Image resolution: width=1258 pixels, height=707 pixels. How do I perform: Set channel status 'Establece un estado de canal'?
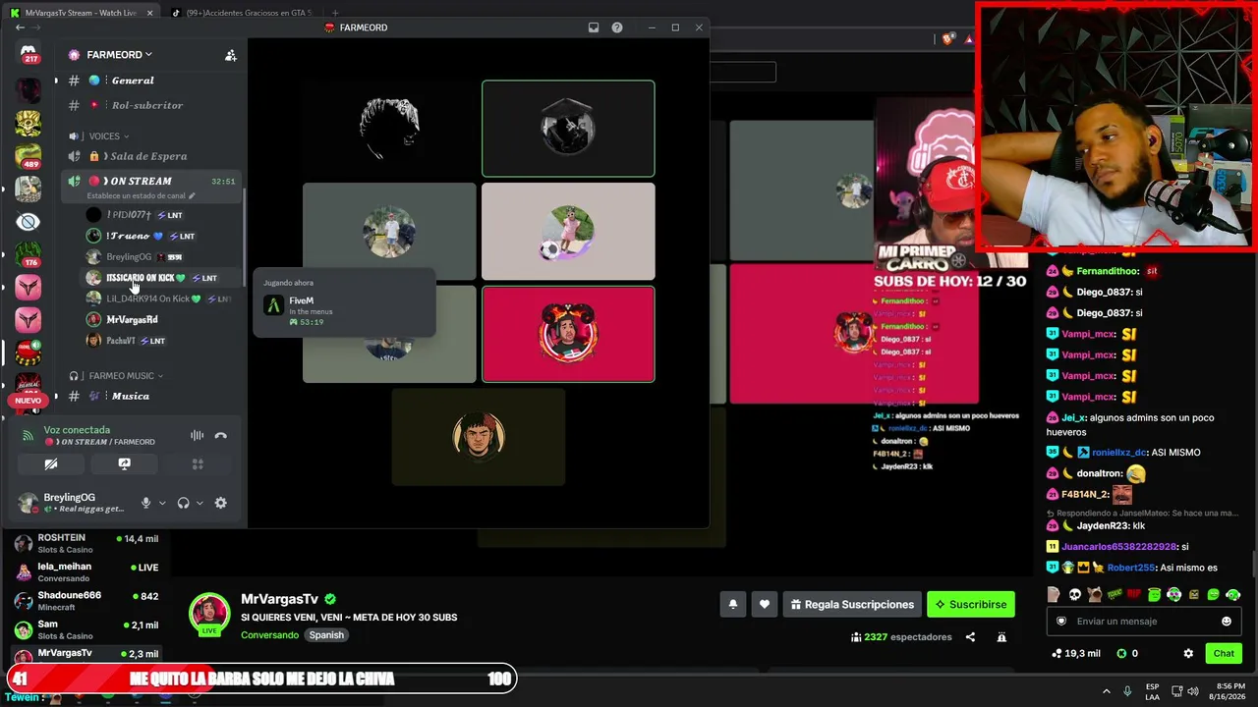tap(141, 196)
